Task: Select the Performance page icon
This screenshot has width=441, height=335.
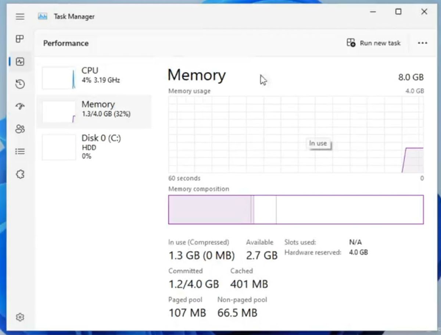Action: point(20,62)
